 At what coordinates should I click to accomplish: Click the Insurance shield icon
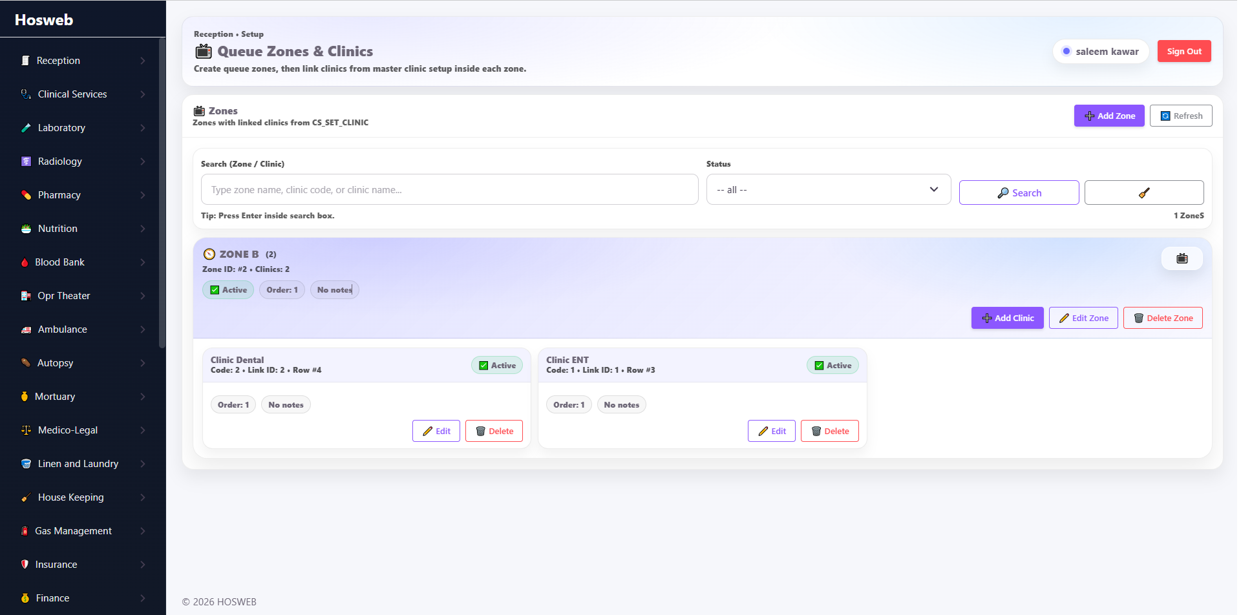coord(25,565)
